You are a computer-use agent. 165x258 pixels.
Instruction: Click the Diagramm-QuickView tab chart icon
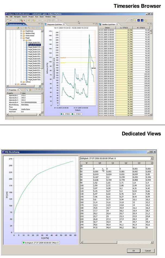(46, 24)
